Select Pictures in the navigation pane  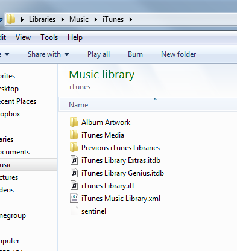(x=9, y=177)
